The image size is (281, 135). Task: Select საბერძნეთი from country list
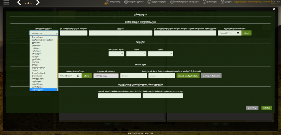tap(43, 84)
